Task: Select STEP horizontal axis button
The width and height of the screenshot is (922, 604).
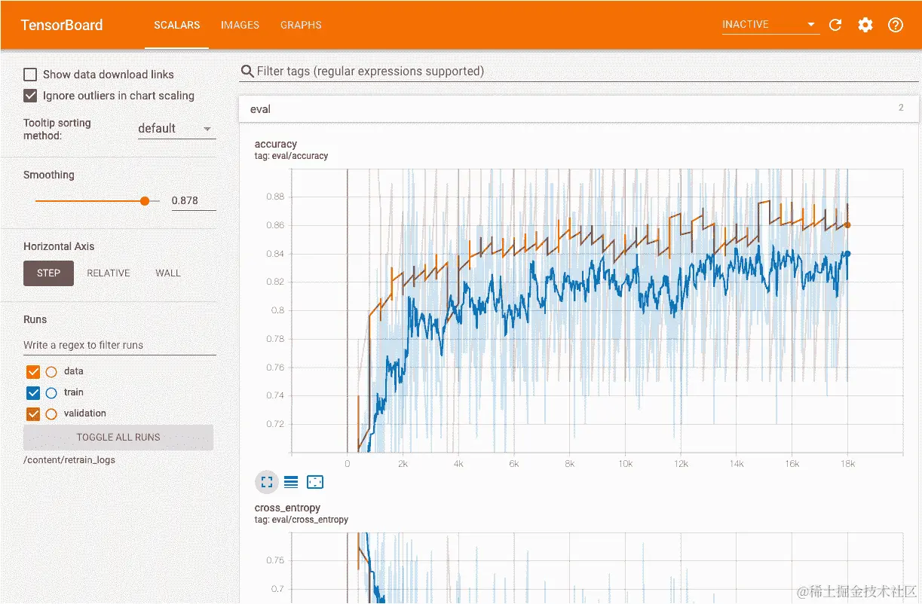Action: pos(48,273)
